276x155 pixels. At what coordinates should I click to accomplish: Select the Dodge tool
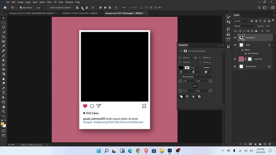[x=3, y=83]
